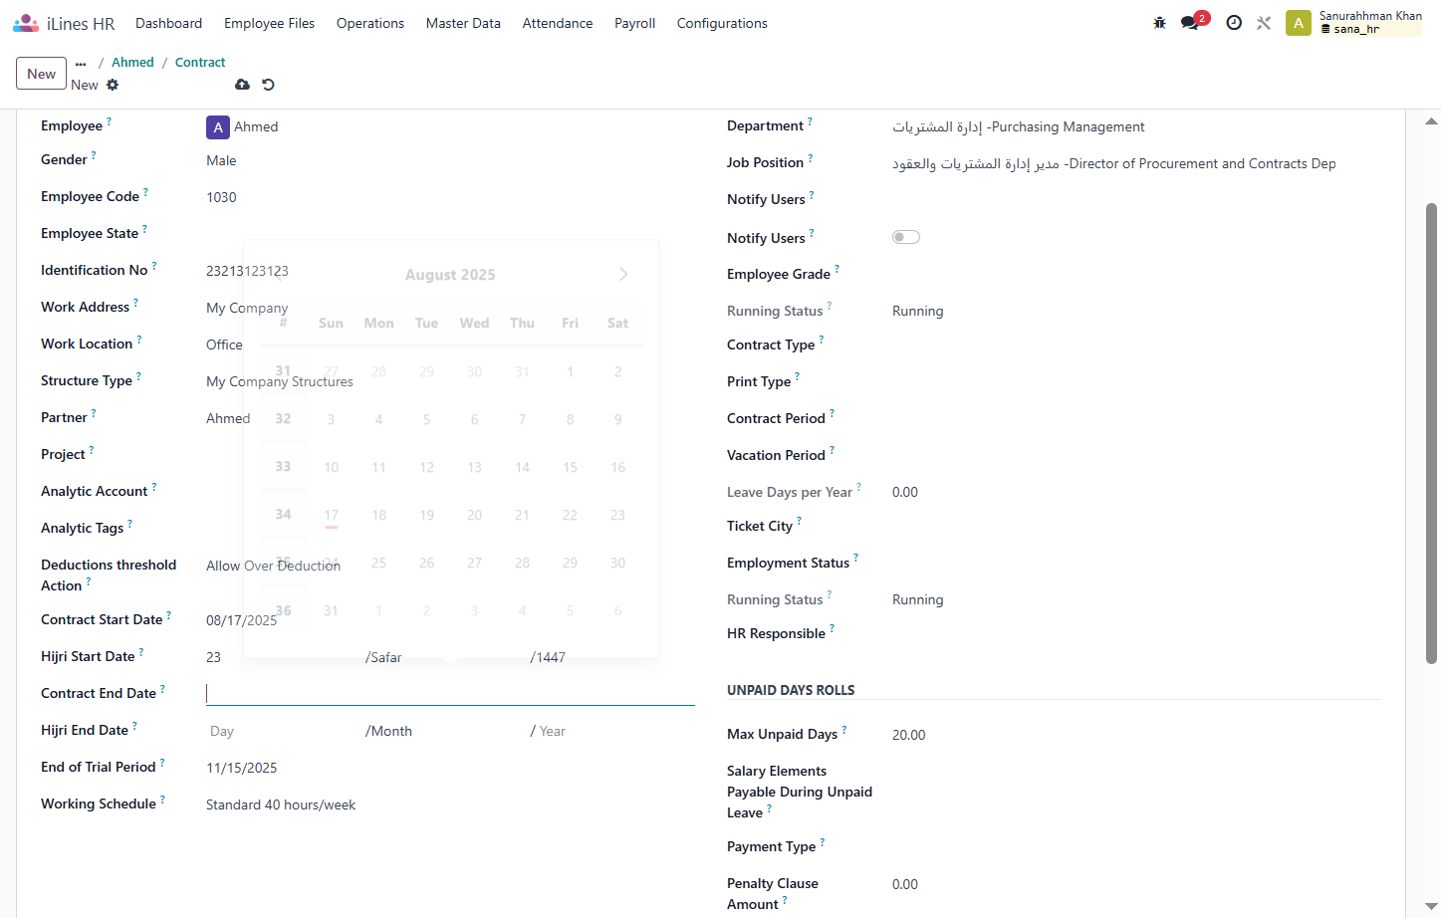
Task: Open the gear actions menu beside New
Action: [113, 85]
